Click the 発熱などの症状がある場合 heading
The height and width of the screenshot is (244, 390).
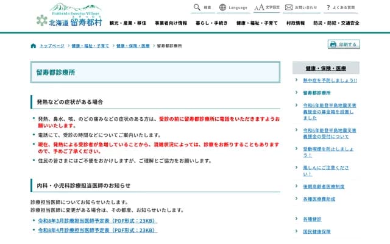click(70, 102)
